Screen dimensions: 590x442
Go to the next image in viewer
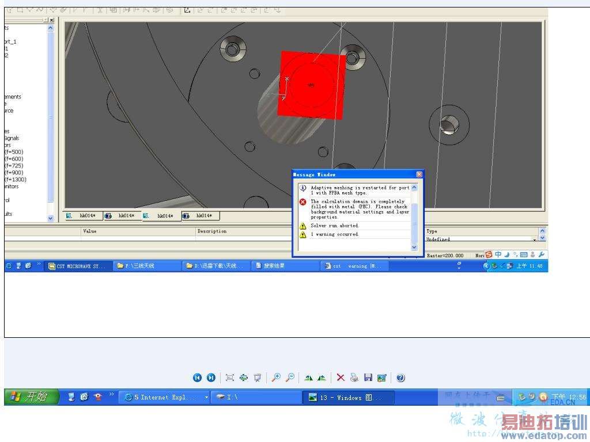[211, 378]
